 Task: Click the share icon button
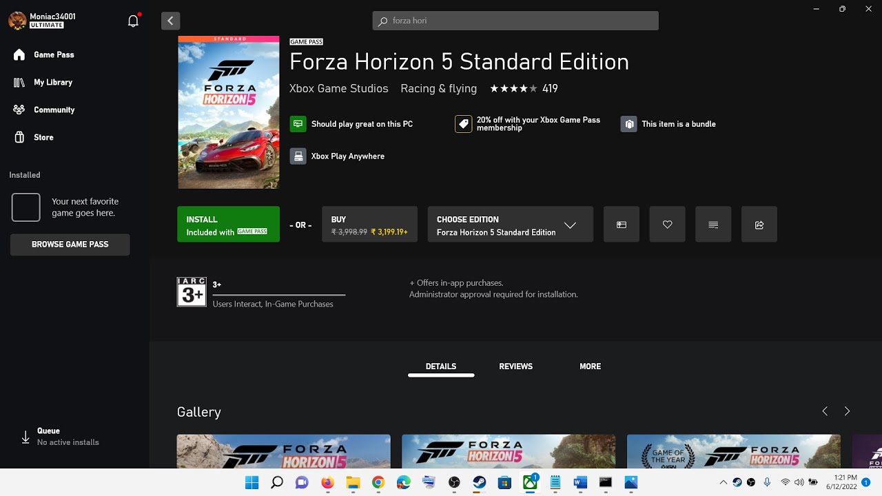pyautogui.click(x=759, y=225)
